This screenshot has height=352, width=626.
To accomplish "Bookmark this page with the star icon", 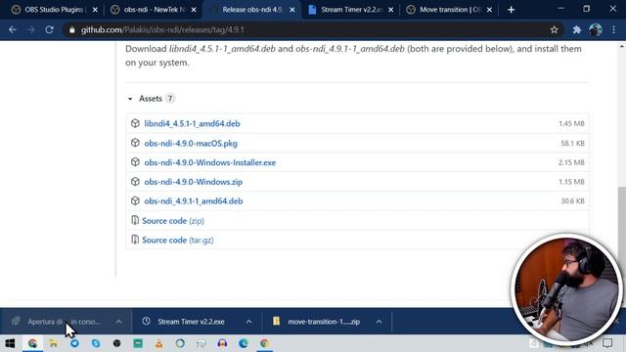I will (554, 29).
